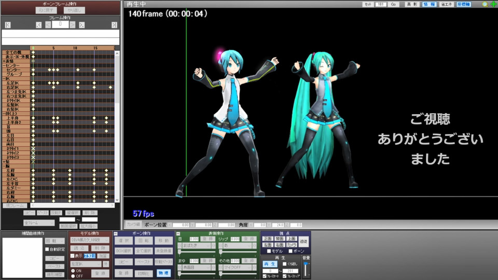Click the frame number input field

60,24
